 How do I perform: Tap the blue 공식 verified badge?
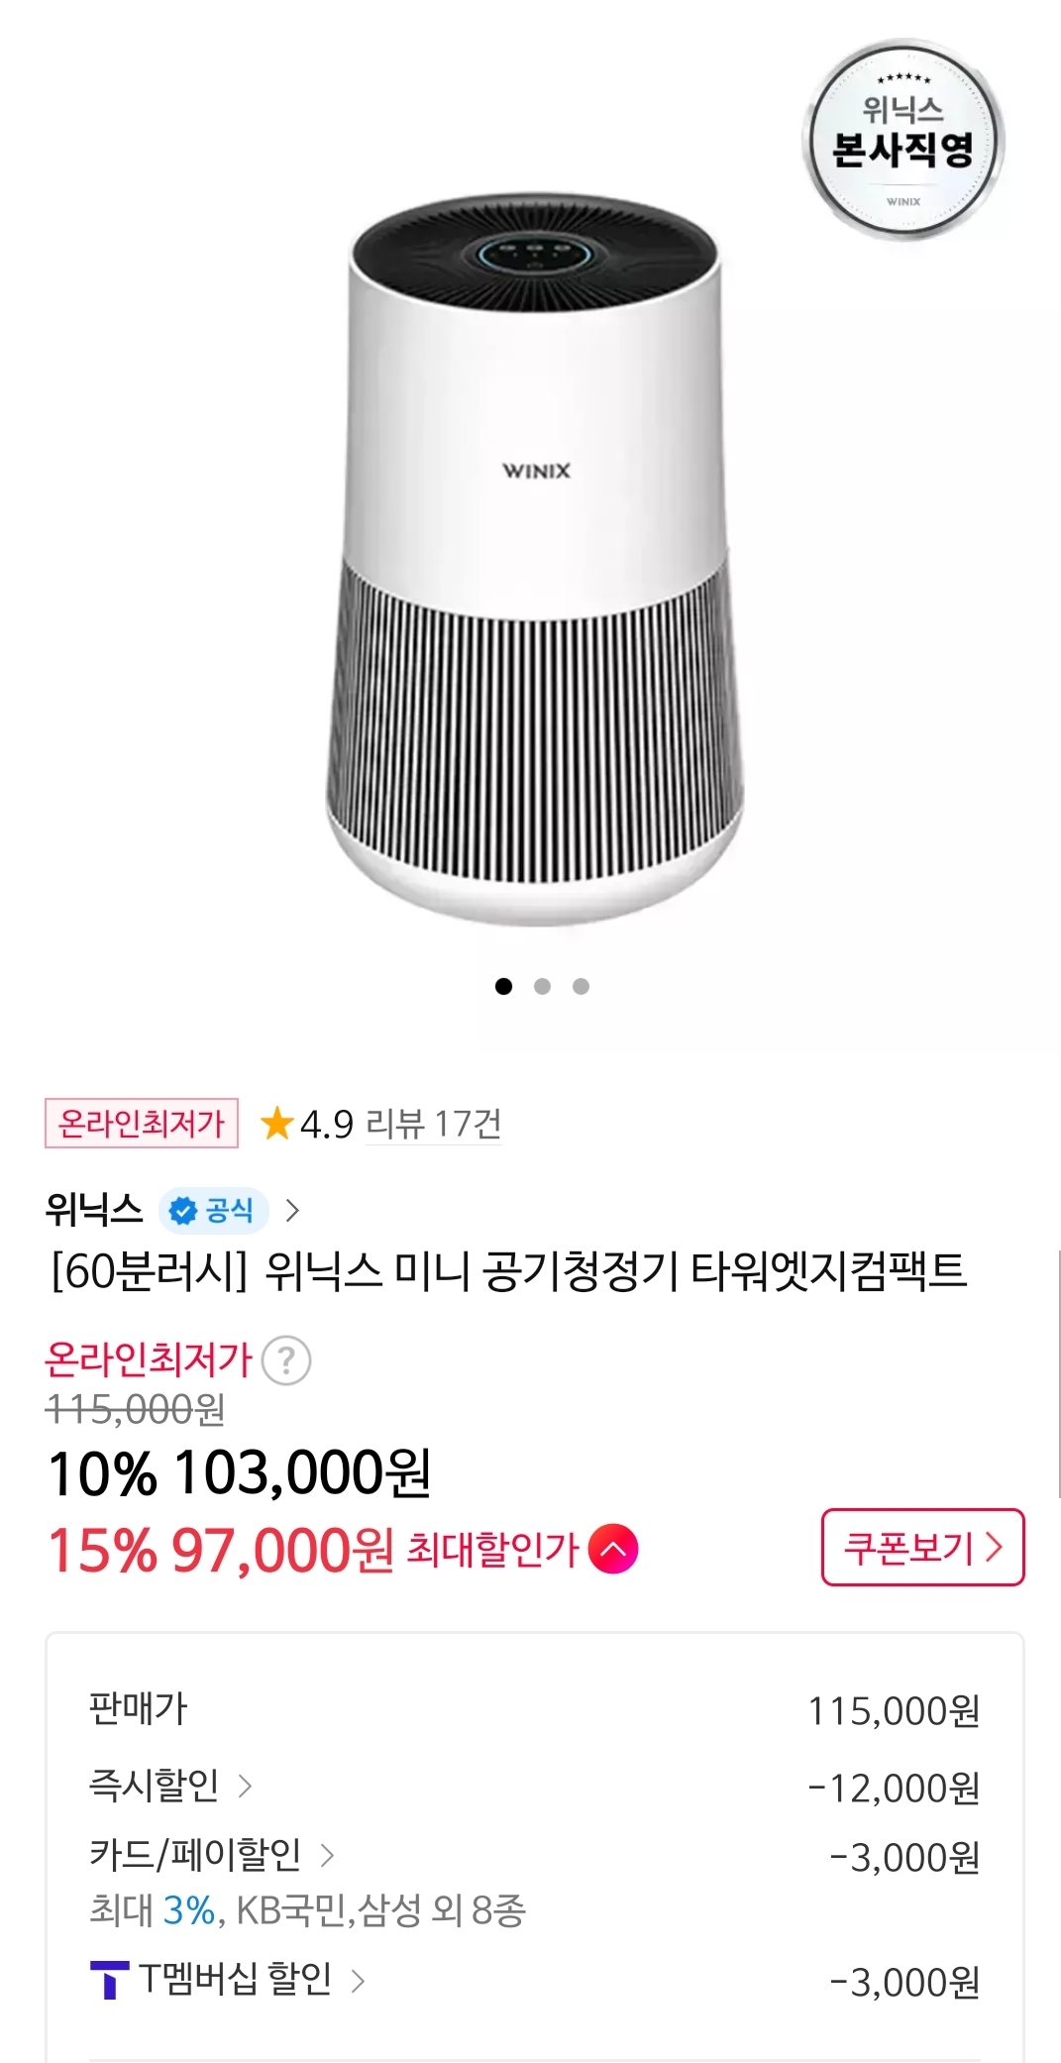click(213, 1210)
